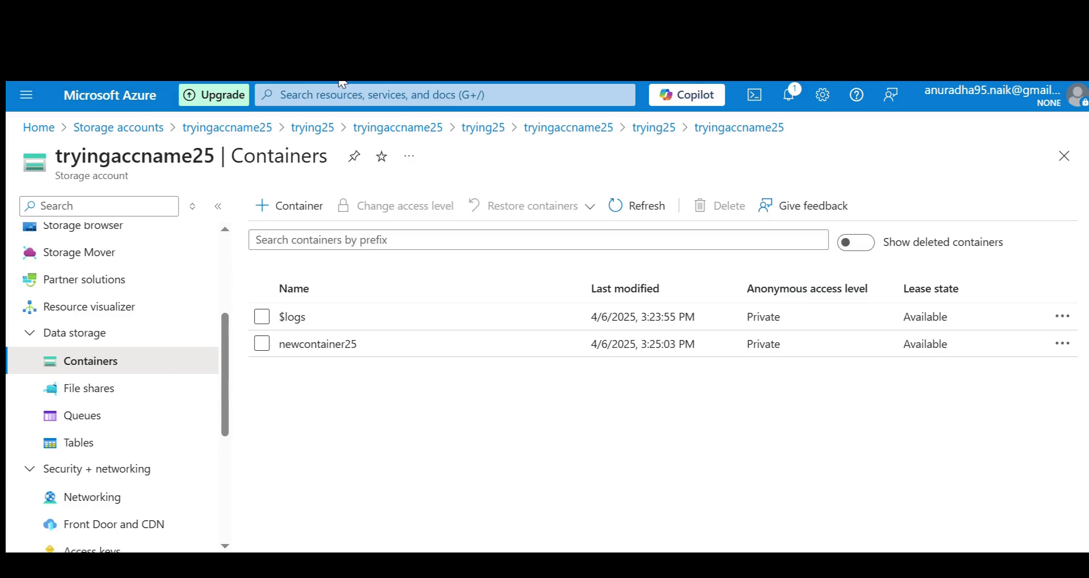The width and height of the screenshot is (1089, 578).
Task: Open Storage Mover in the sidebar
Action: [x=79, y=253]
